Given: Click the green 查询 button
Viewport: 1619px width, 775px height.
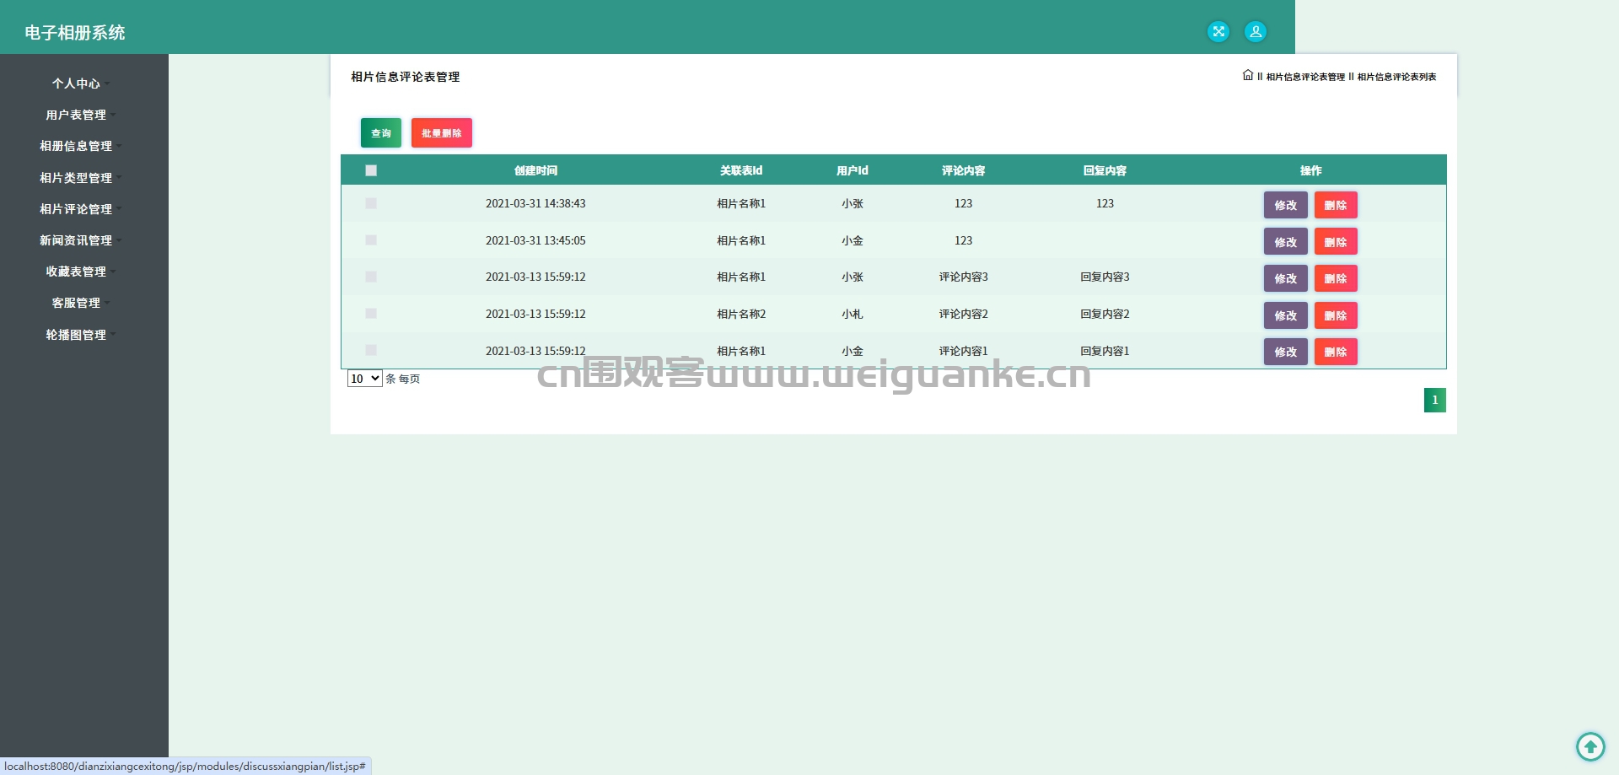Looking at the screenshot, I should pyautogui.click(x=381, y=133).
